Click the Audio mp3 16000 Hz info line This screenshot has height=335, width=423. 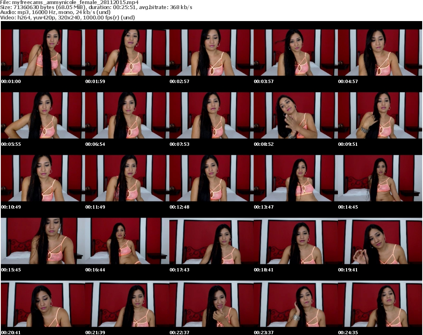55,12
